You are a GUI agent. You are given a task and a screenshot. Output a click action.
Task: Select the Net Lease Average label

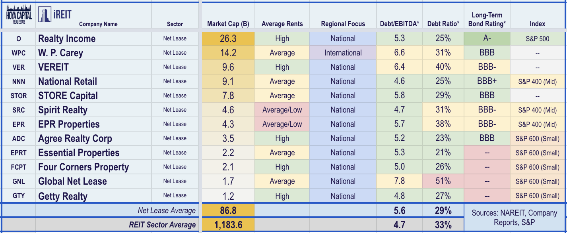(x=167, y=210)
